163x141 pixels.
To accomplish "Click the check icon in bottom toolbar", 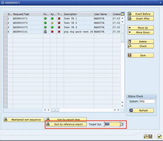I will coord(146,136).
